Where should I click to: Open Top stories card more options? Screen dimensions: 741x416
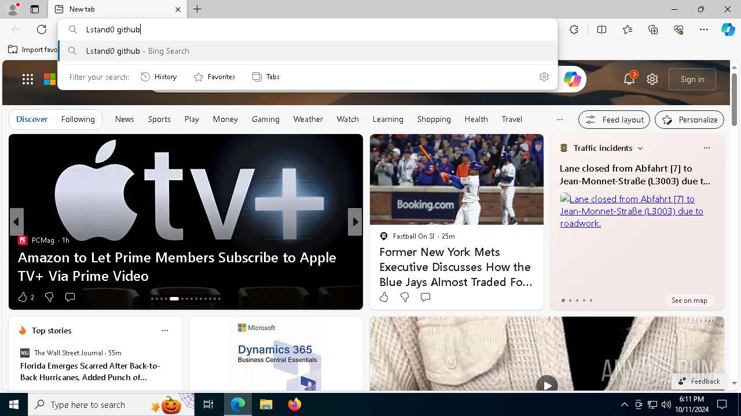[165, 330]
